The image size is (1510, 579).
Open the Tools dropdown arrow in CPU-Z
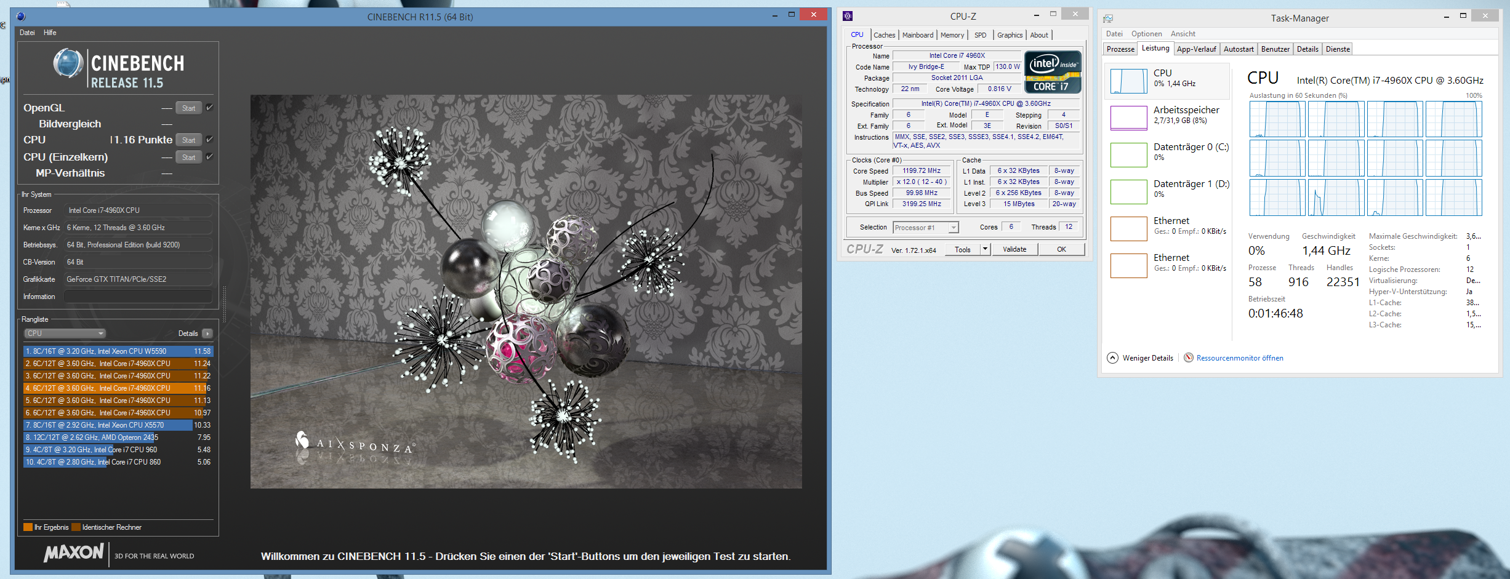pyautogui.click(x=985, y=249)
